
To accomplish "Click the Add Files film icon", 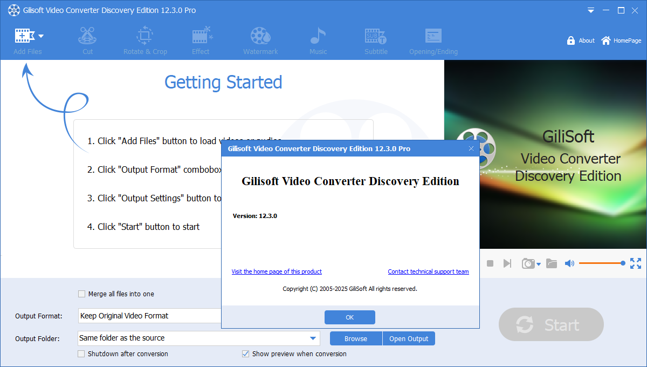I will 25,36.
